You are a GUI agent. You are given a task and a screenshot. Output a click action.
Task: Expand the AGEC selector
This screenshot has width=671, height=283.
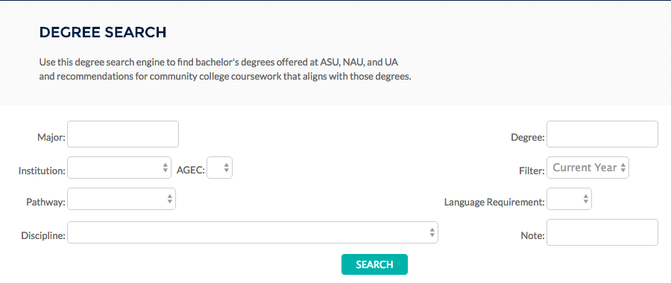(x=219, y=168)
